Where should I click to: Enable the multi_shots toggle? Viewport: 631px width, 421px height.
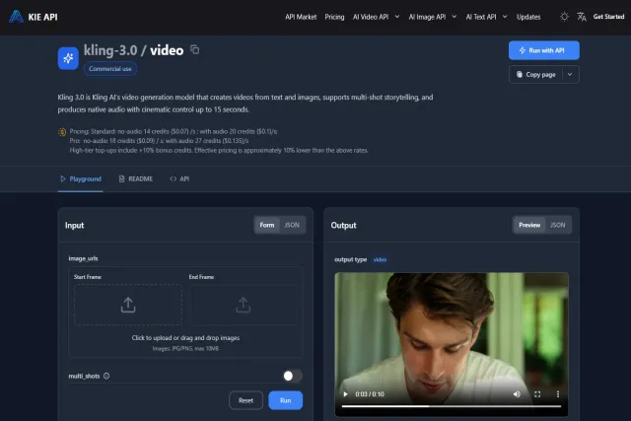point(293,376)
